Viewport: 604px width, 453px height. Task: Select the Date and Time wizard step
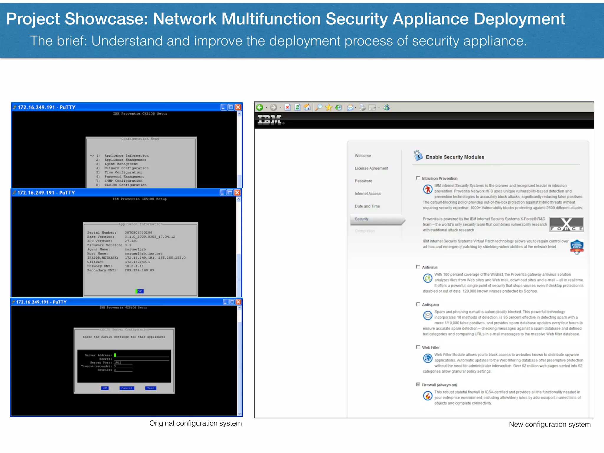[367, 206]
